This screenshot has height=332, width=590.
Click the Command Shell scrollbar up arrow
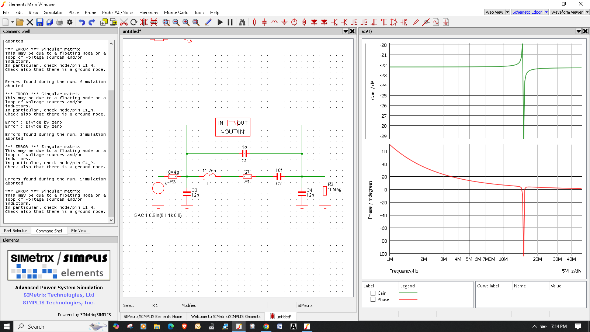[111, 44]
